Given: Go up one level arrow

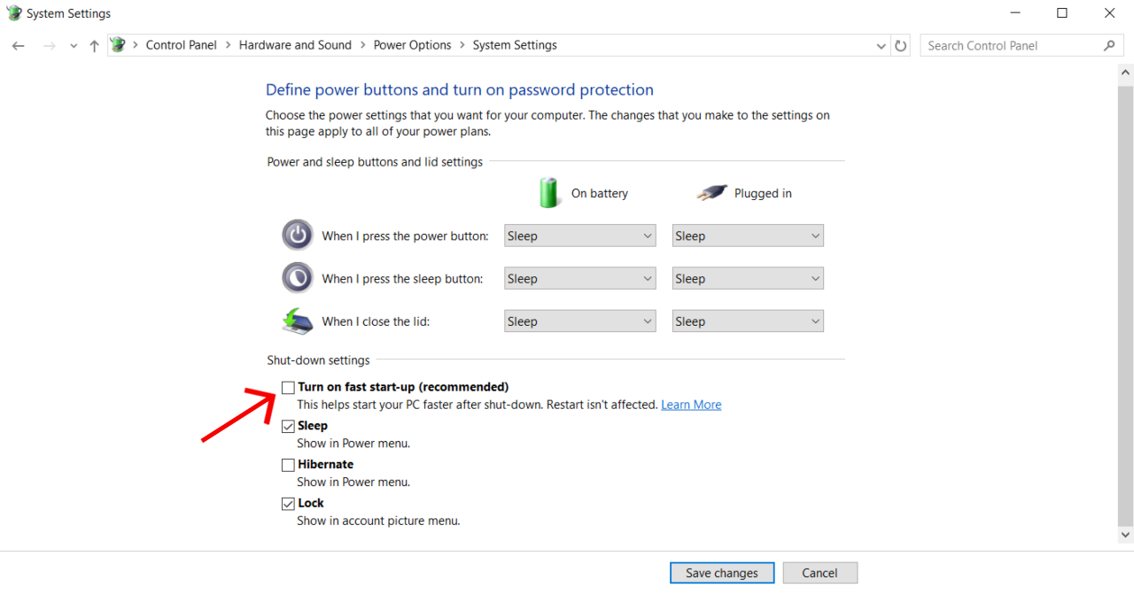Looking at the screenshot, I should [94, 46].
